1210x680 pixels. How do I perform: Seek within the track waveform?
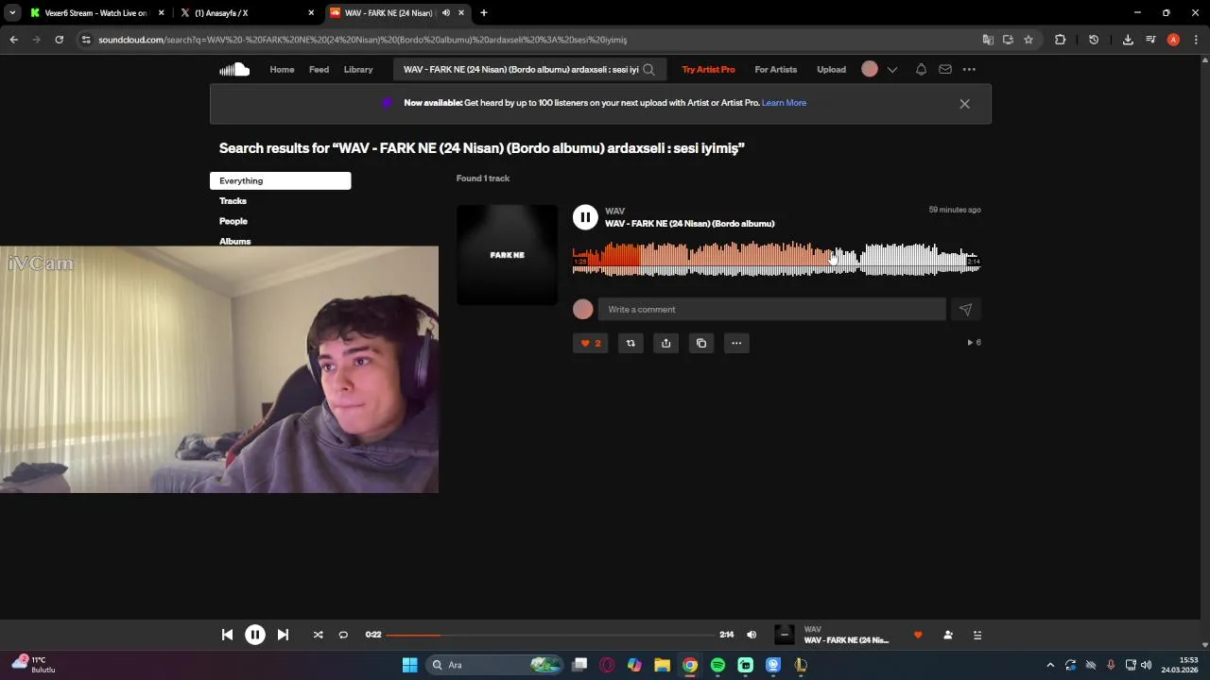pos(776,259)
